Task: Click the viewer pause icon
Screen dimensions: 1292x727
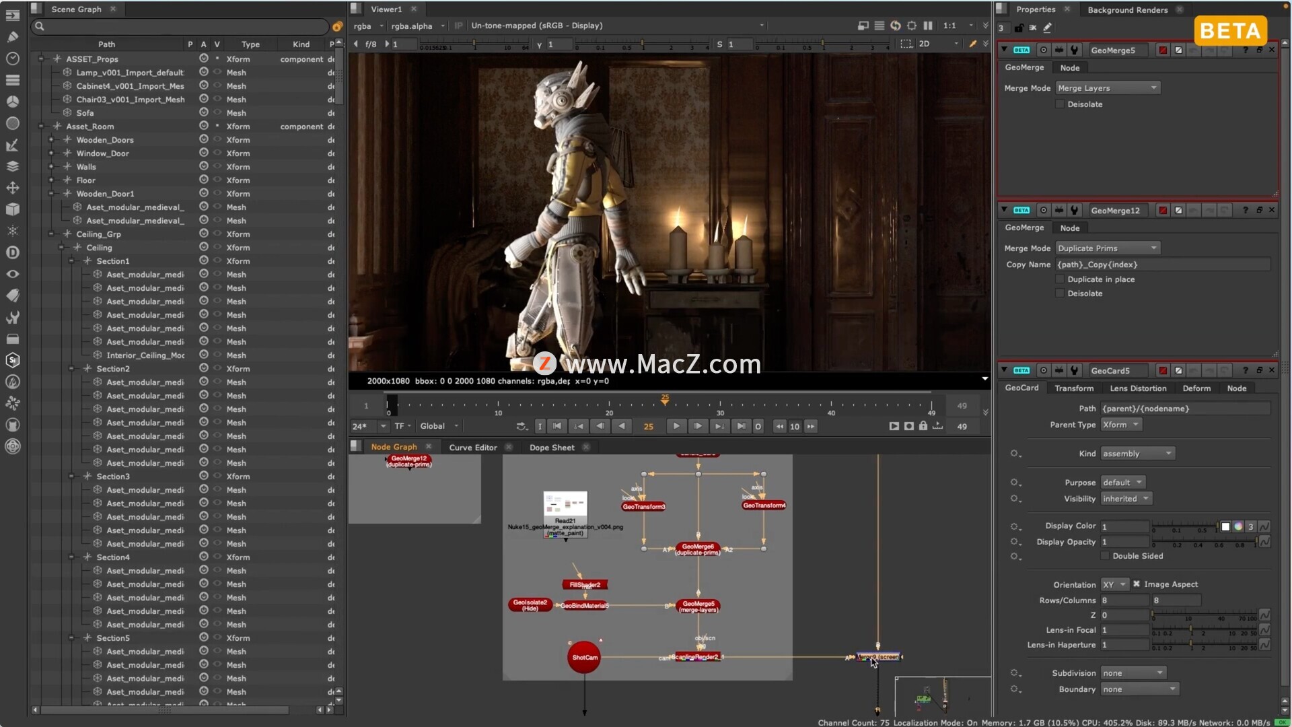Action: coord(928,26)
